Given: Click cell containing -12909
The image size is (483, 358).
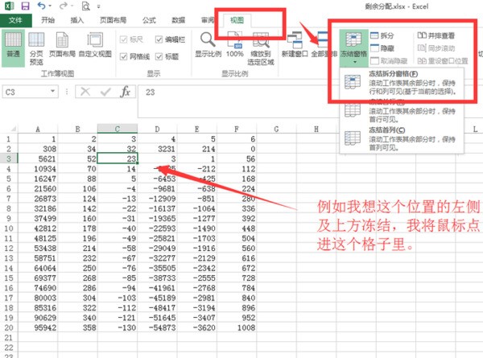Looking at the screenshot, I should tap(157, 199).
